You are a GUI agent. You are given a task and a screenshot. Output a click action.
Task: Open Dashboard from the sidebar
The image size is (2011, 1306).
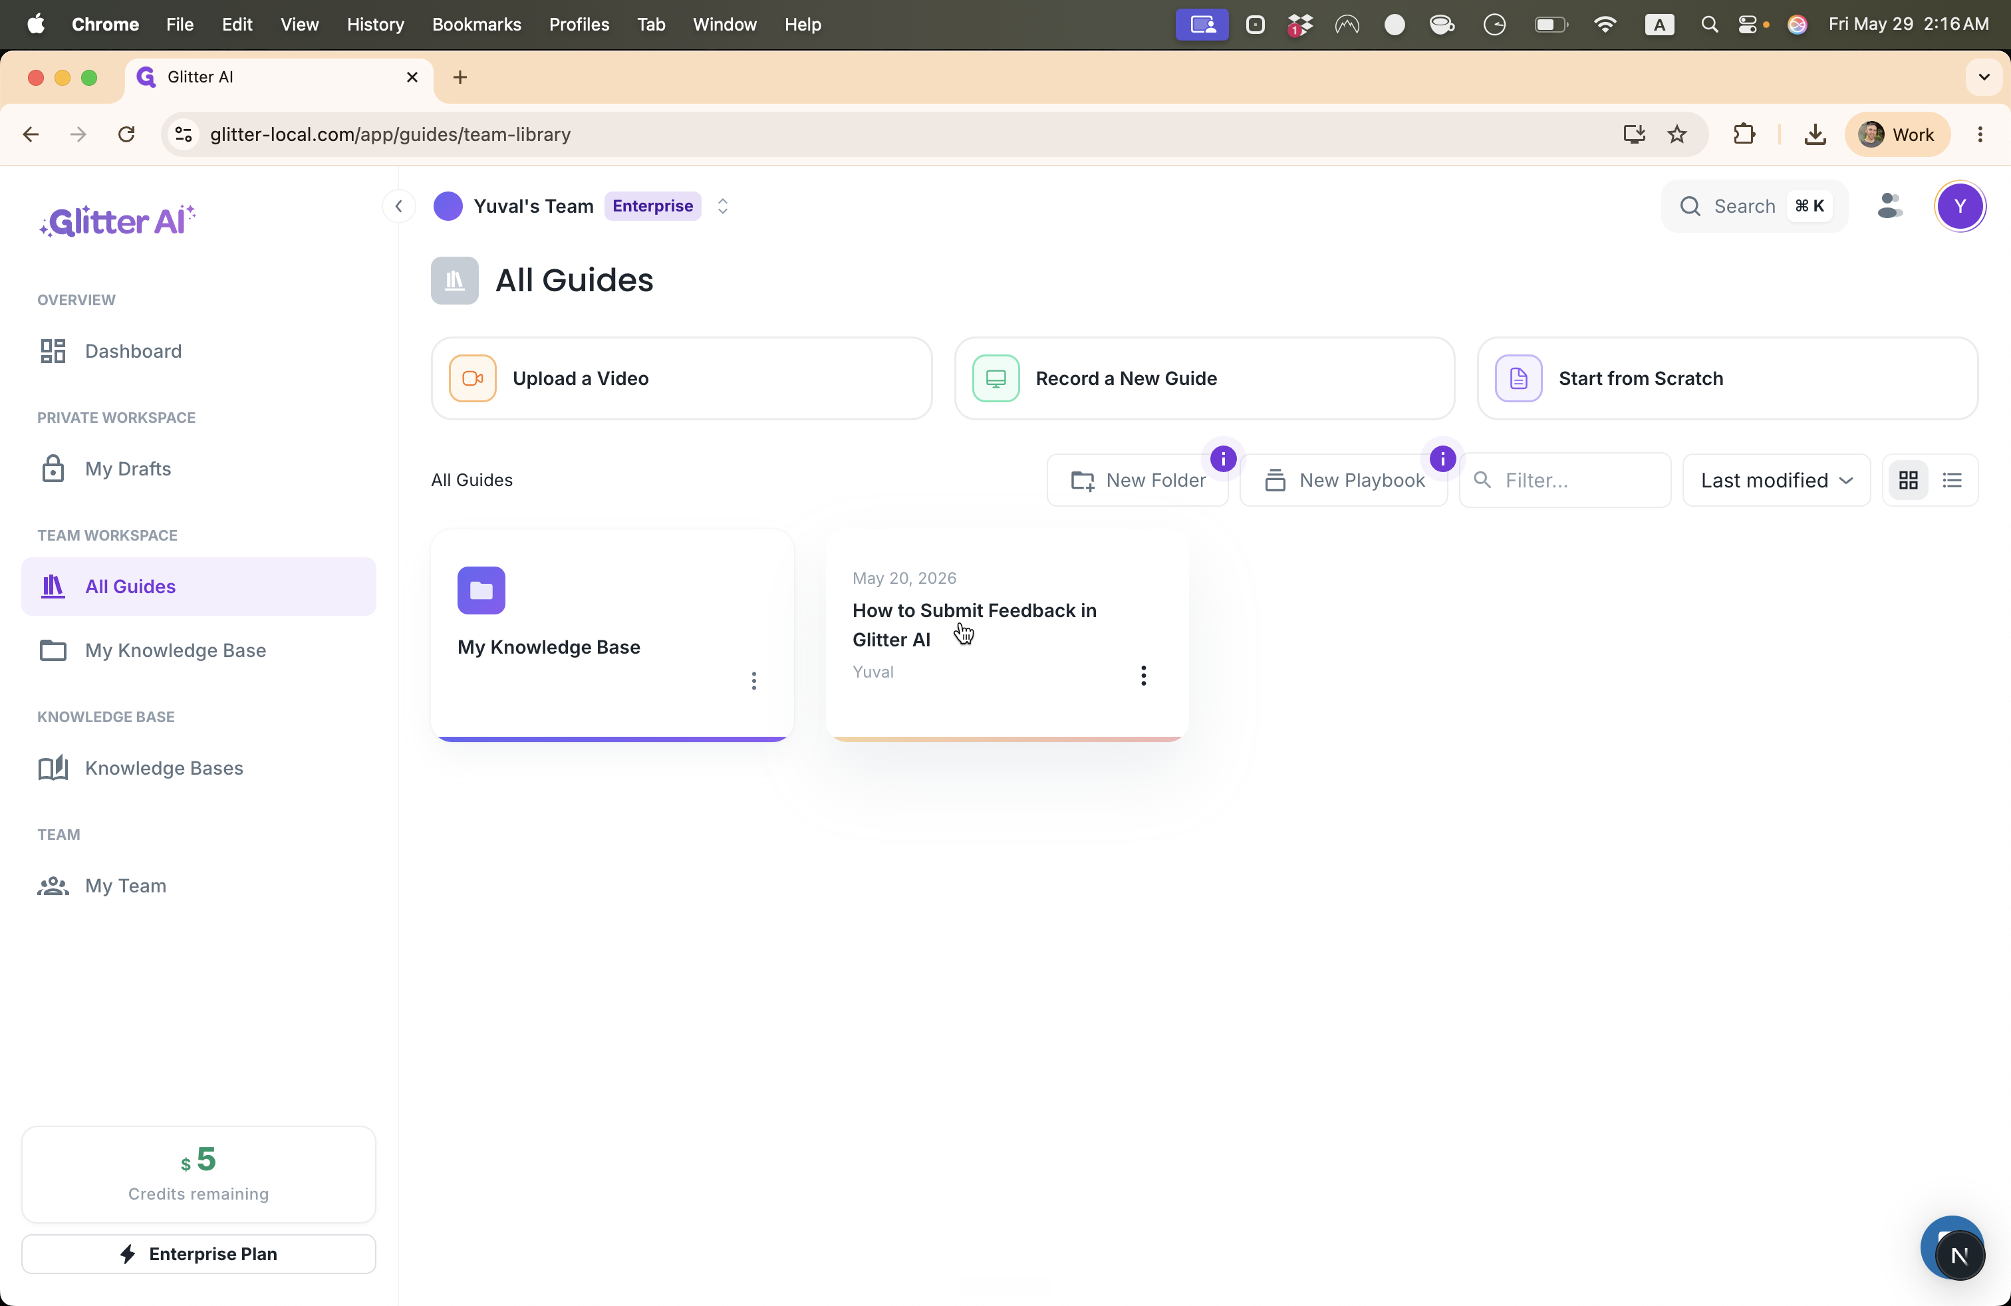[x=199, y=351]
